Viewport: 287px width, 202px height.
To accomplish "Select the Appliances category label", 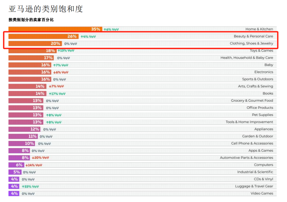I will coord(264,129).
